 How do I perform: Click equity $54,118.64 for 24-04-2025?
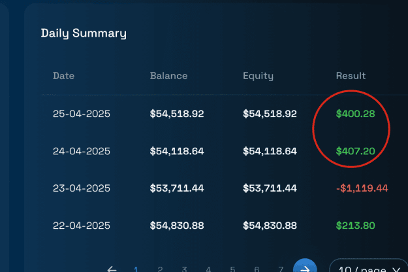270,151
